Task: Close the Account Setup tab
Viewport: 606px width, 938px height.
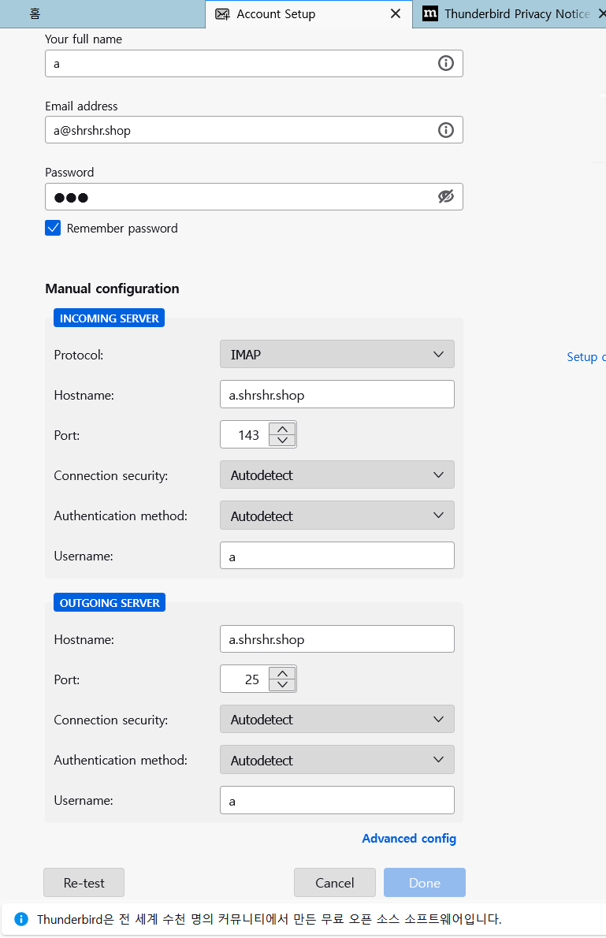Action: coord(396,14)
